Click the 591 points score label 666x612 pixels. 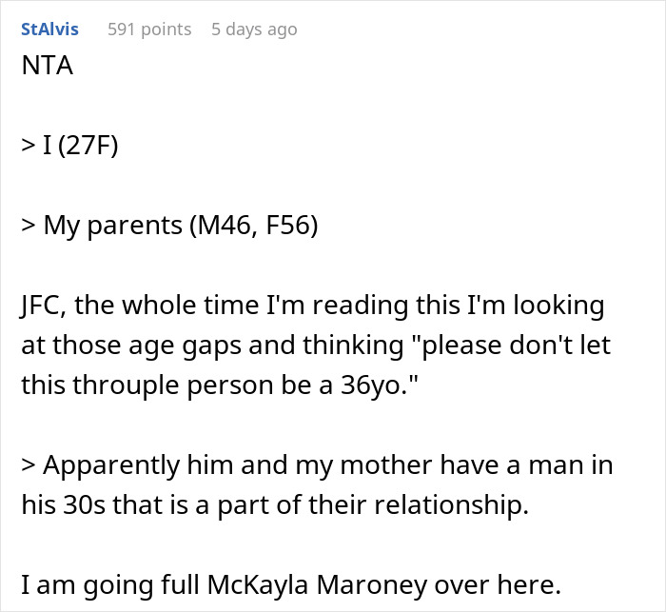pos(149,30)
